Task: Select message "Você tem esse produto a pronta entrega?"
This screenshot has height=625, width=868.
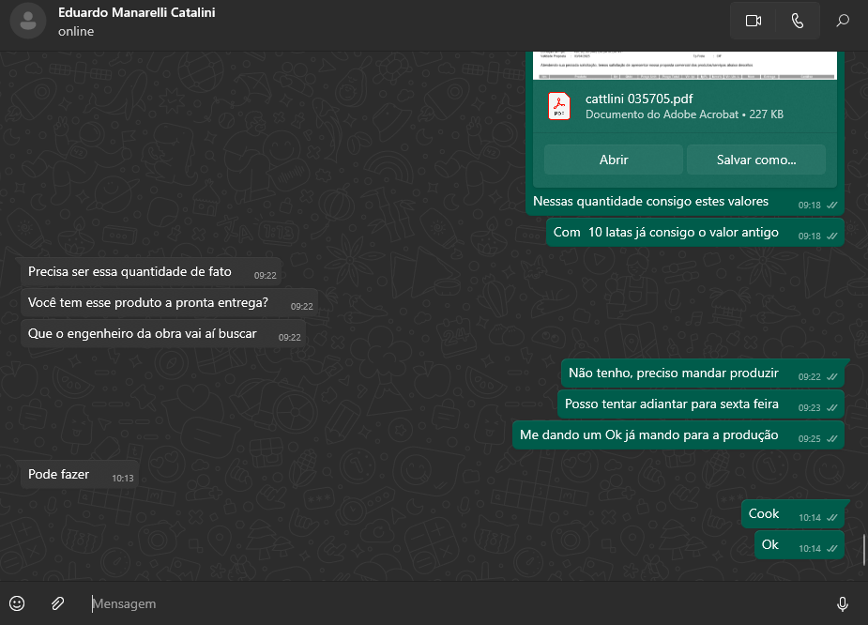Action: (148, 303)
